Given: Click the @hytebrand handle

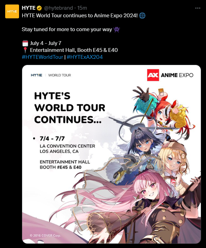Looking at the screenshot, I should (59, 8).
